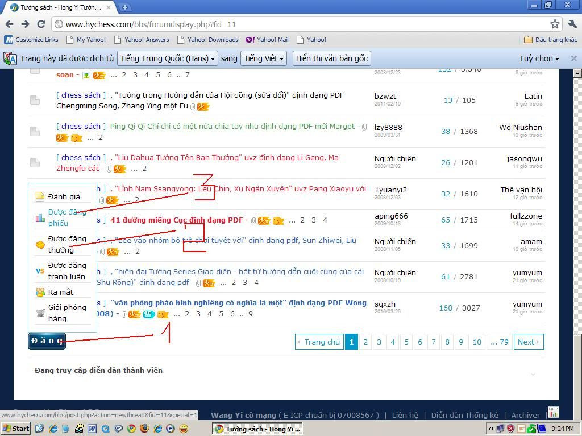Image resolution: width=582 pixels, height=436 pixels.
Task: Open the Yahoo! Downloads bookmark
Action: point(208,40)
